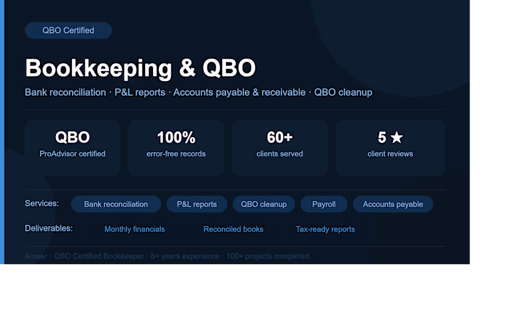The height and width of the screenshot is (332, 532).
Task: Click the Payroll service pill
Action: pyautogui.click(x=324, y=204)
